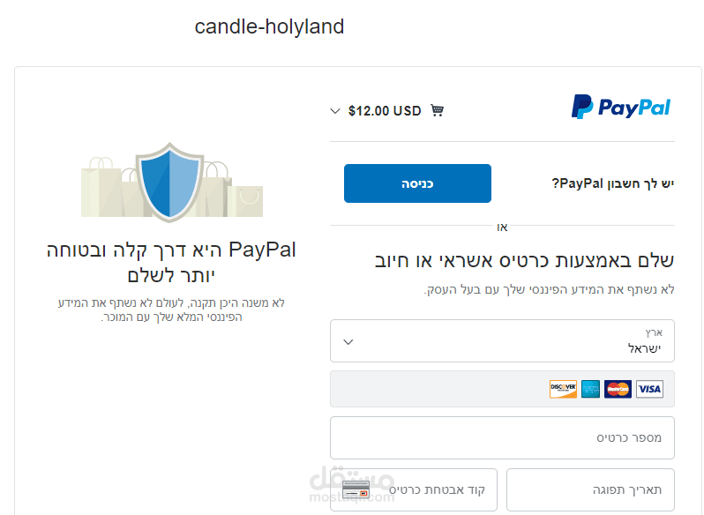Click the blue shield illustration
Screen dimensions: 704x515
pos(169,183)
